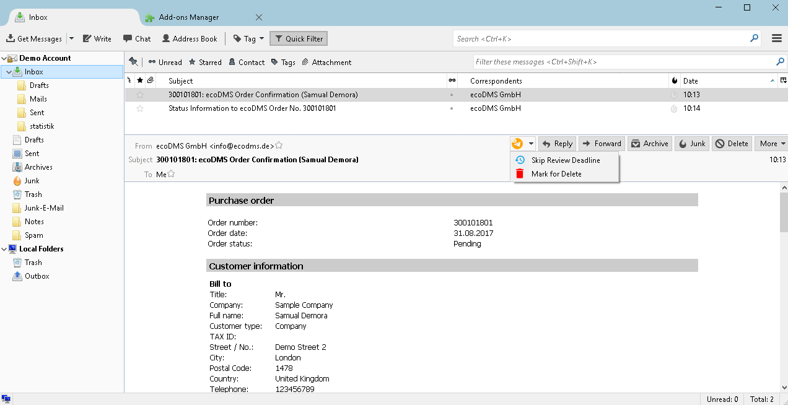The width and height of the screenshot is (788, 405).
Task: Forward the open message
Action: [602, 144]
